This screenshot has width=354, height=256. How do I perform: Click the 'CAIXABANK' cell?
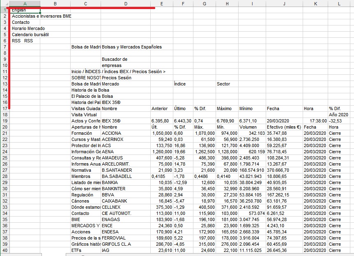coord(126,201)
